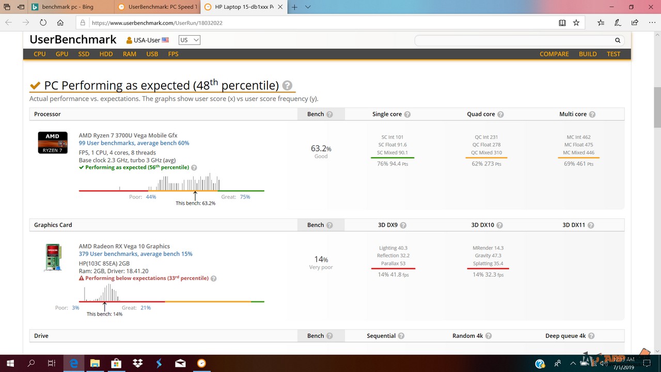Screen dimensions: 661x372
Task: Click the Poor 44% processor link
Action: [x=151, y=197]
